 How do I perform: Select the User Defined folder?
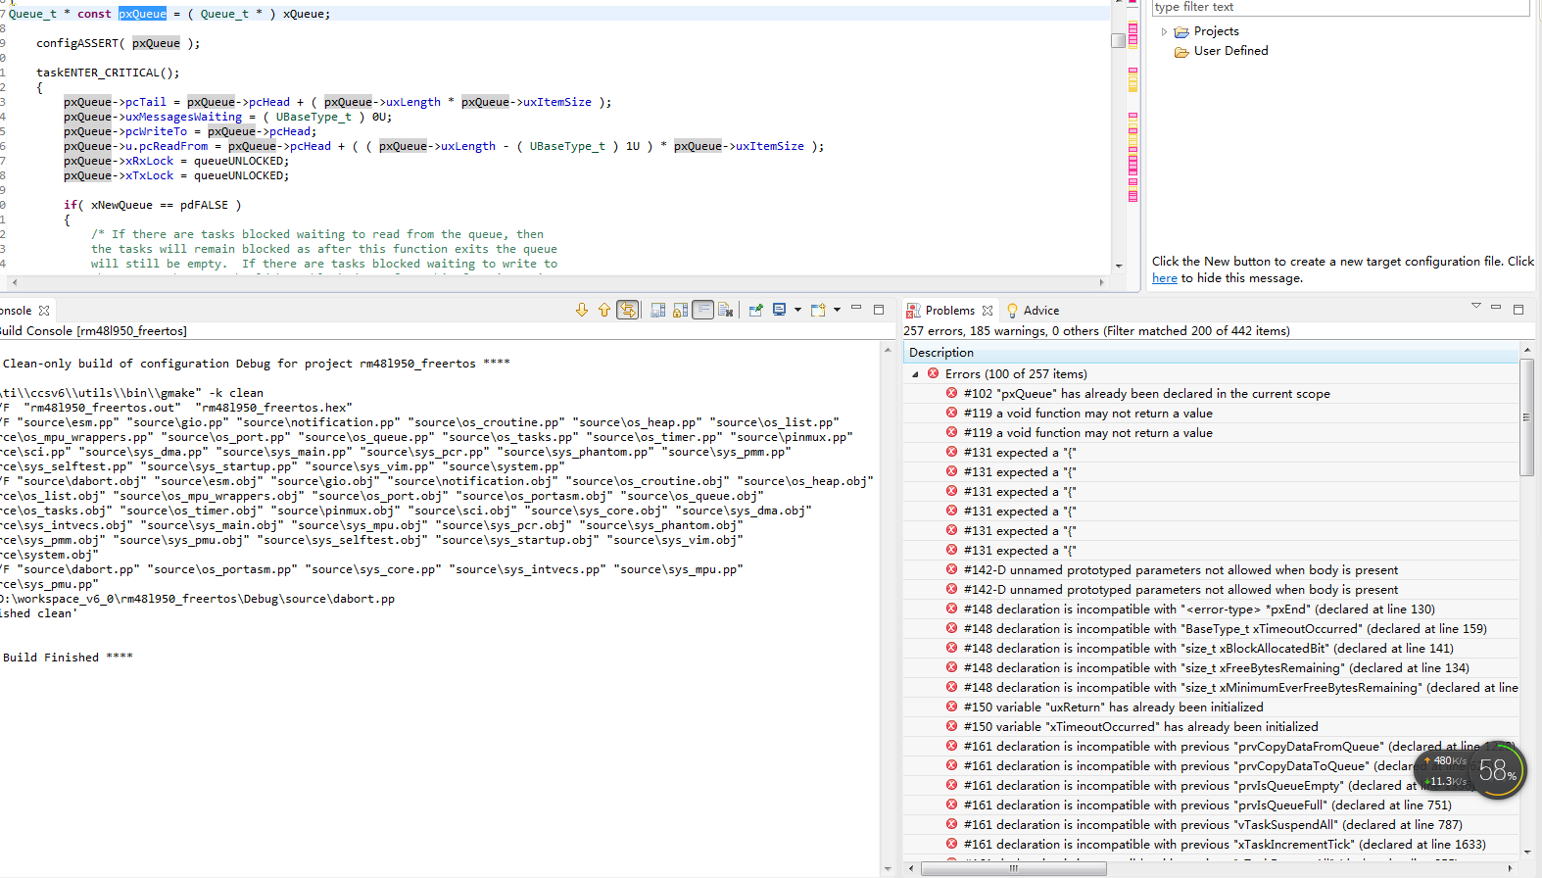point(1230,51)
